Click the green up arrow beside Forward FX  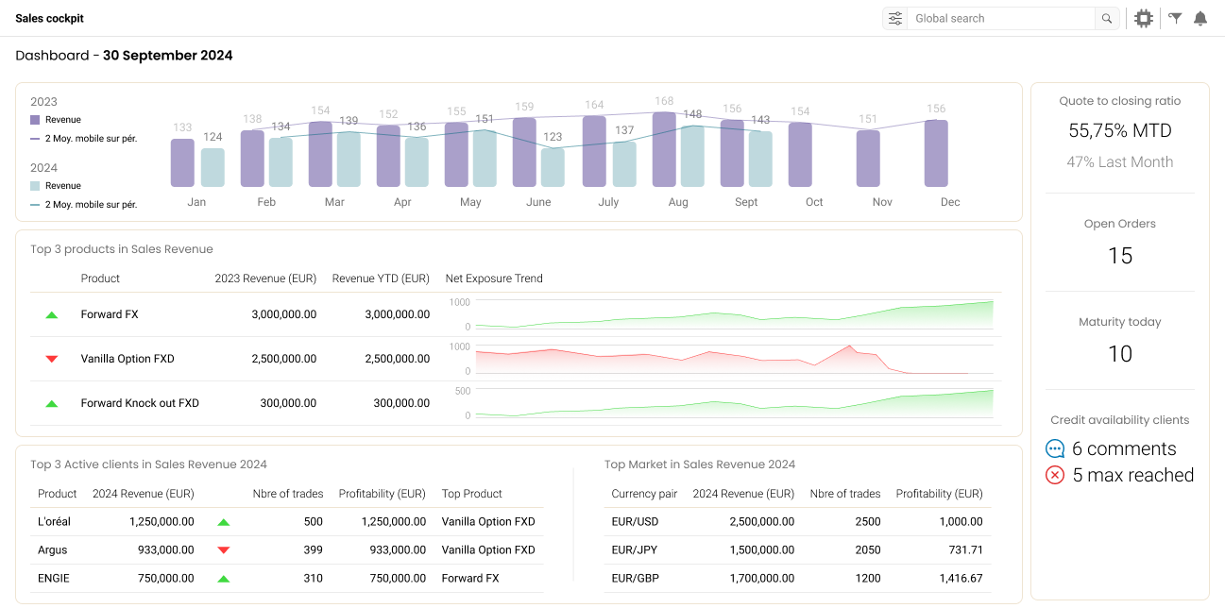[x=52, y=314]
